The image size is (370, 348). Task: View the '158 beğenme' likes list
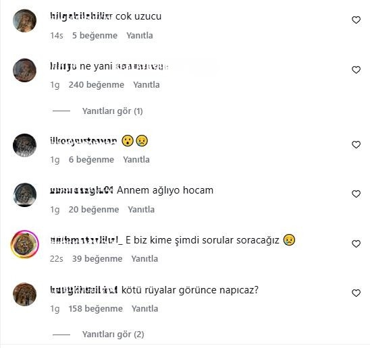pyautogui.click(x=96, y=309)
